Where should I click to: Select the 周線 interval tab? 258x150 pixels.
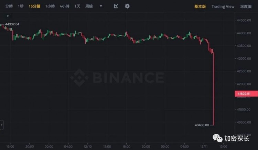[89, 6]
